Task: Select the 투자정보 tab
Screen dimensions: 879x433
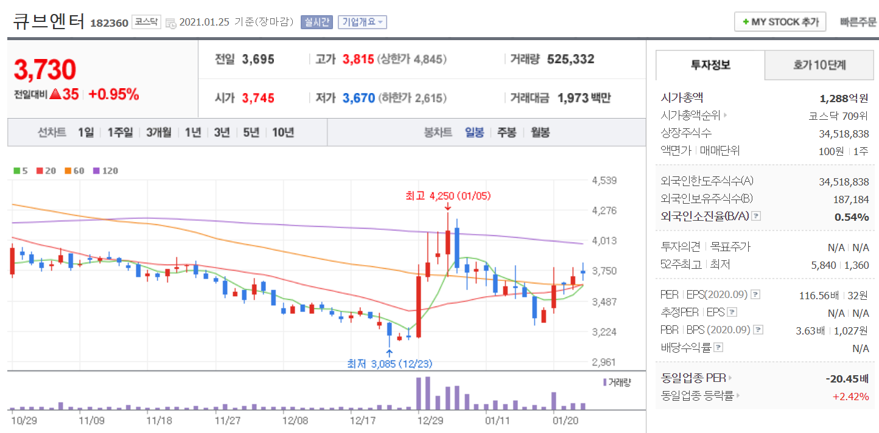Action: (x=710, y=65)
